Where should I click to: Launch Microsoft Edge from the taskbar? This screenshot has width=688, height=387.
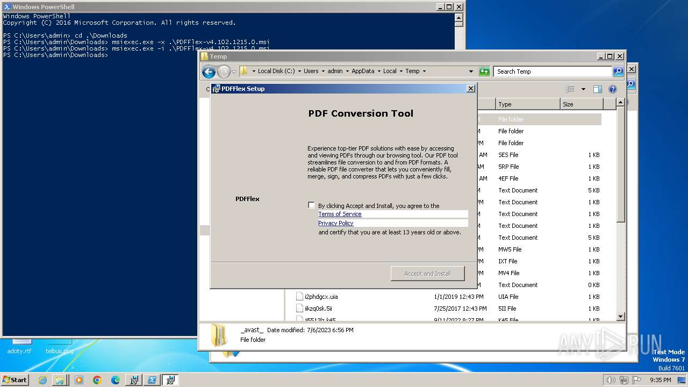[116, 380]
